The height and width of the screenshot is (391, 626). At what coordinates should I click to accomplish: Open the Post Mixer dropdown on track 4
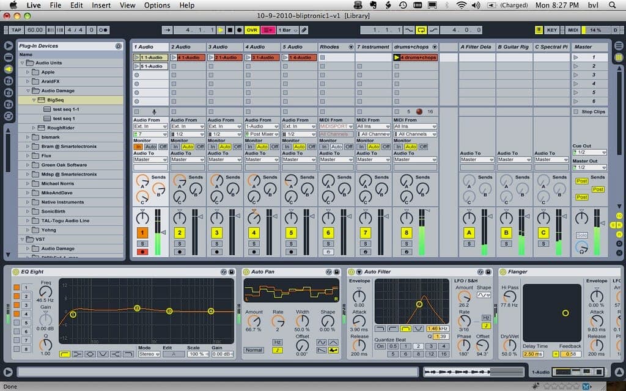coord(262,134)
